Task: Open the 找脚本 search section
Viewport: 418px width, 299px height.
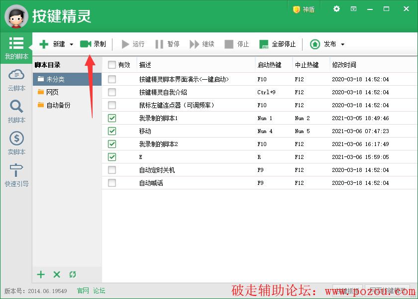Action: [x=16, y=112]
